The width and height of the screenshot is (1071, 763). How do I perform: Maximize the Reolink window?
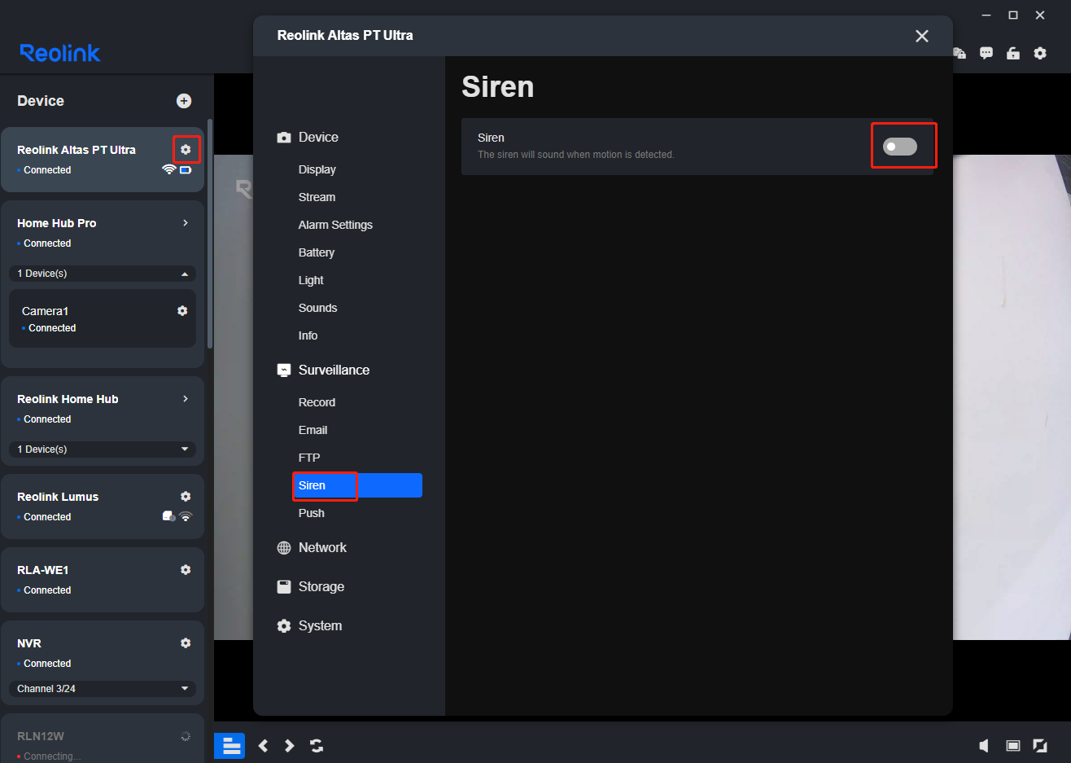[1013, 15]
